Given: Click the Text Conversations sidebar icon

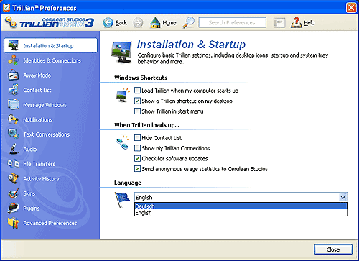Looking at the screenshot, I should click(13, 134).
